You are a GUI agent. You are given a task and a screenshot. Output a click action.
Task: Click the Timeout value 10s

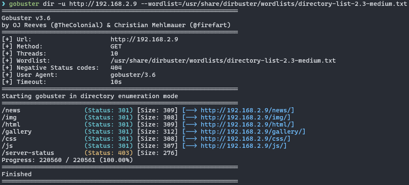tap(116, 82)
